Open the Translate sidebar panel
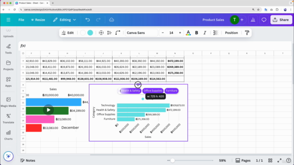The width and height of the screenshot is (294, 165). tap(8, 119)
